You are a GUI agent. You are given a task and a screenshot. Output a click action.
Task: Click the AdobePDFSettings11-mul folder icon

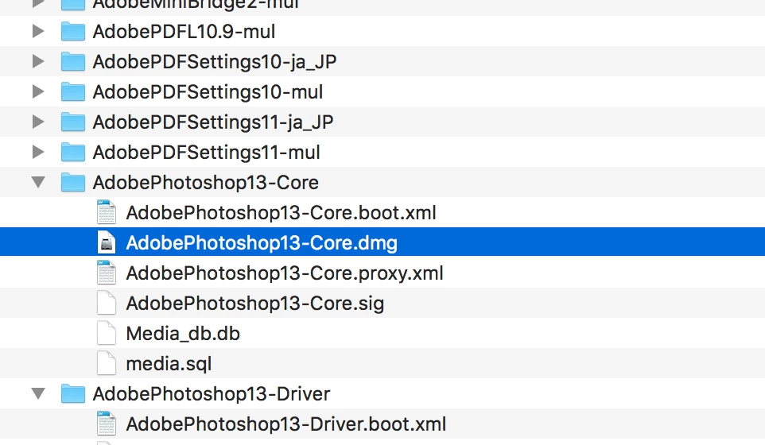click(73, 153)
